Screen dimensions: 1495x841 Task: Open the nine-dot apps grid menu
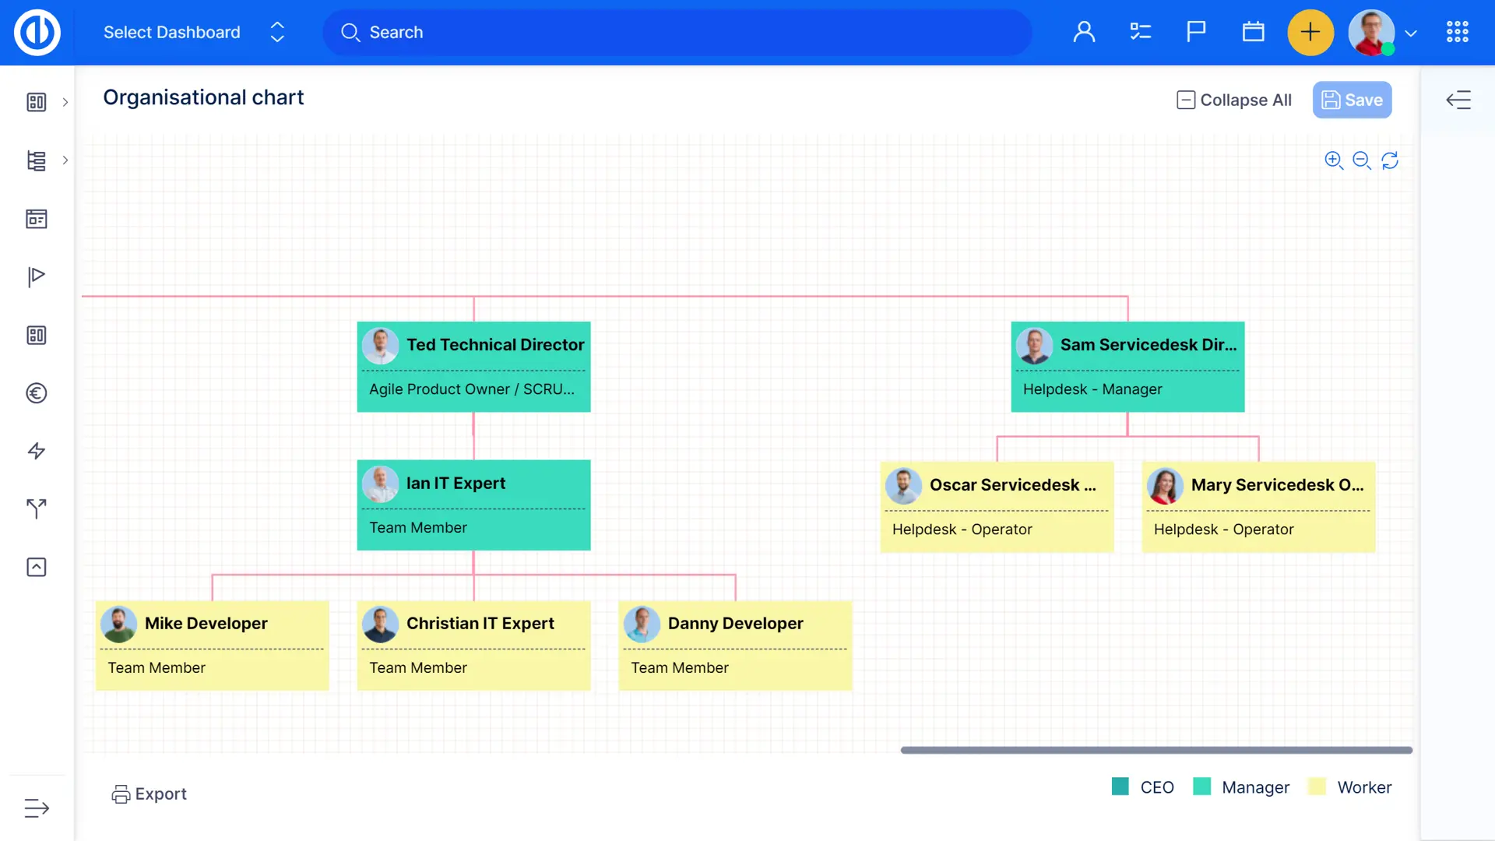pyautogui.click(x=1457, y=32)
